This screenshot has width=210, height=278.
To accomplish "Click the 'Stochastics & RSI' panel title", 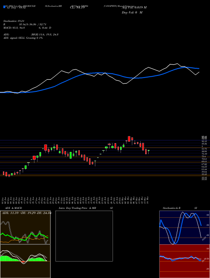I will tap(180, 208).
